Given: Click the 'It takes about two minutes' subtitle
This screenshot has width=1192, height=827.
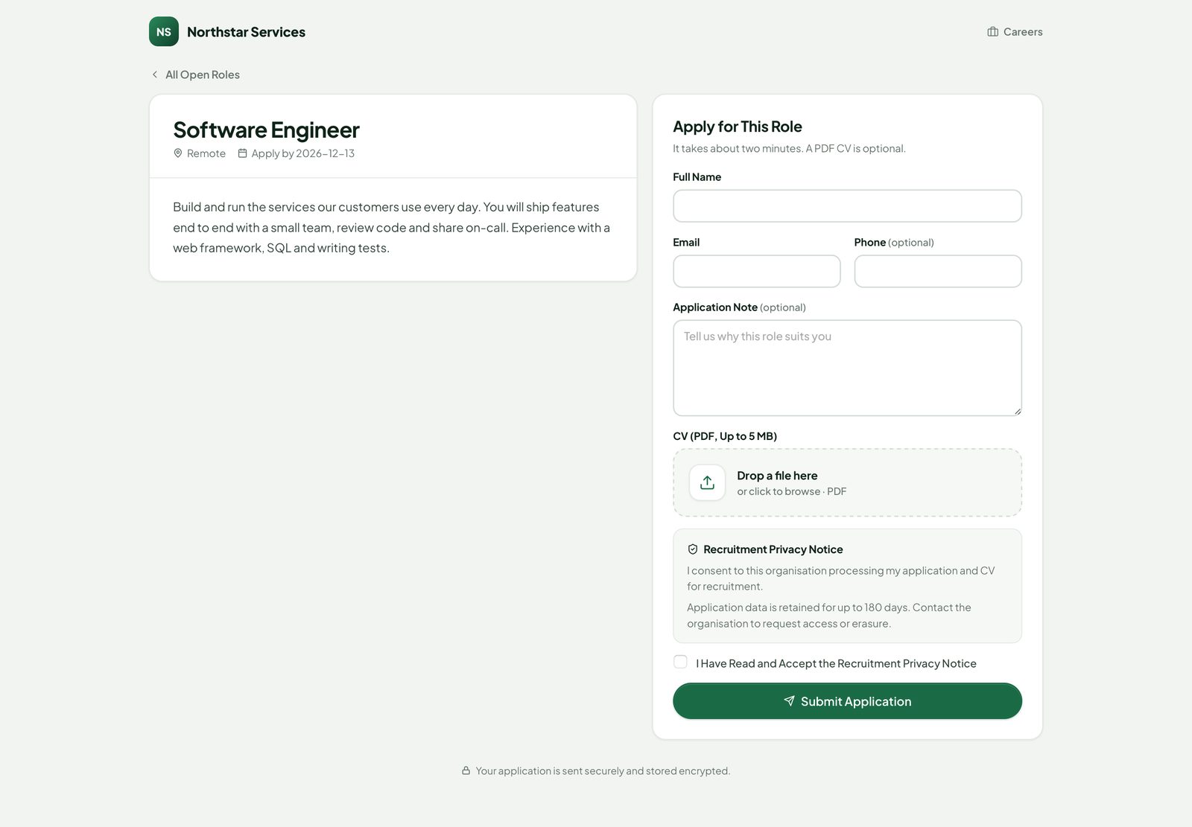Looking at the screenshot, I should [x=789, y=148].
